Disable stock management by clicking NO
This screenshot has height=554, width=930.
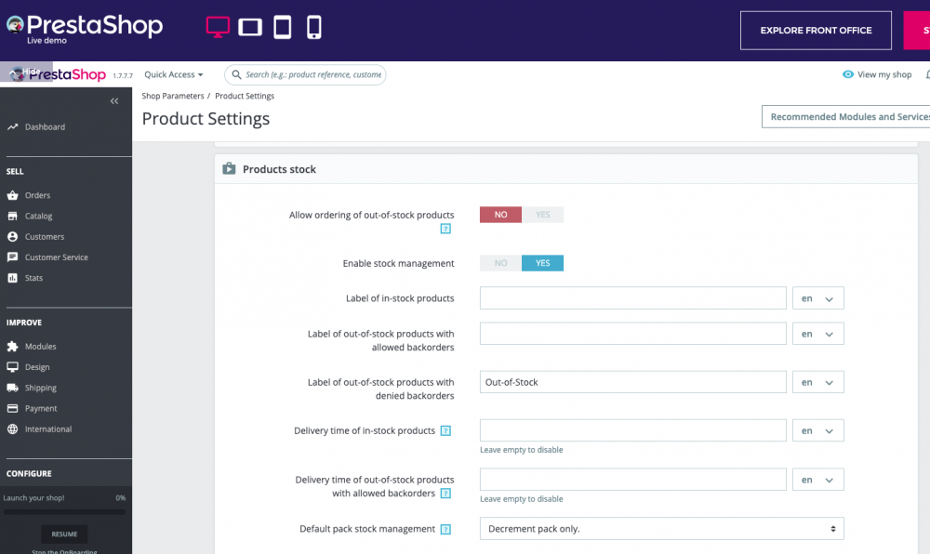click(x=500, y=262)
